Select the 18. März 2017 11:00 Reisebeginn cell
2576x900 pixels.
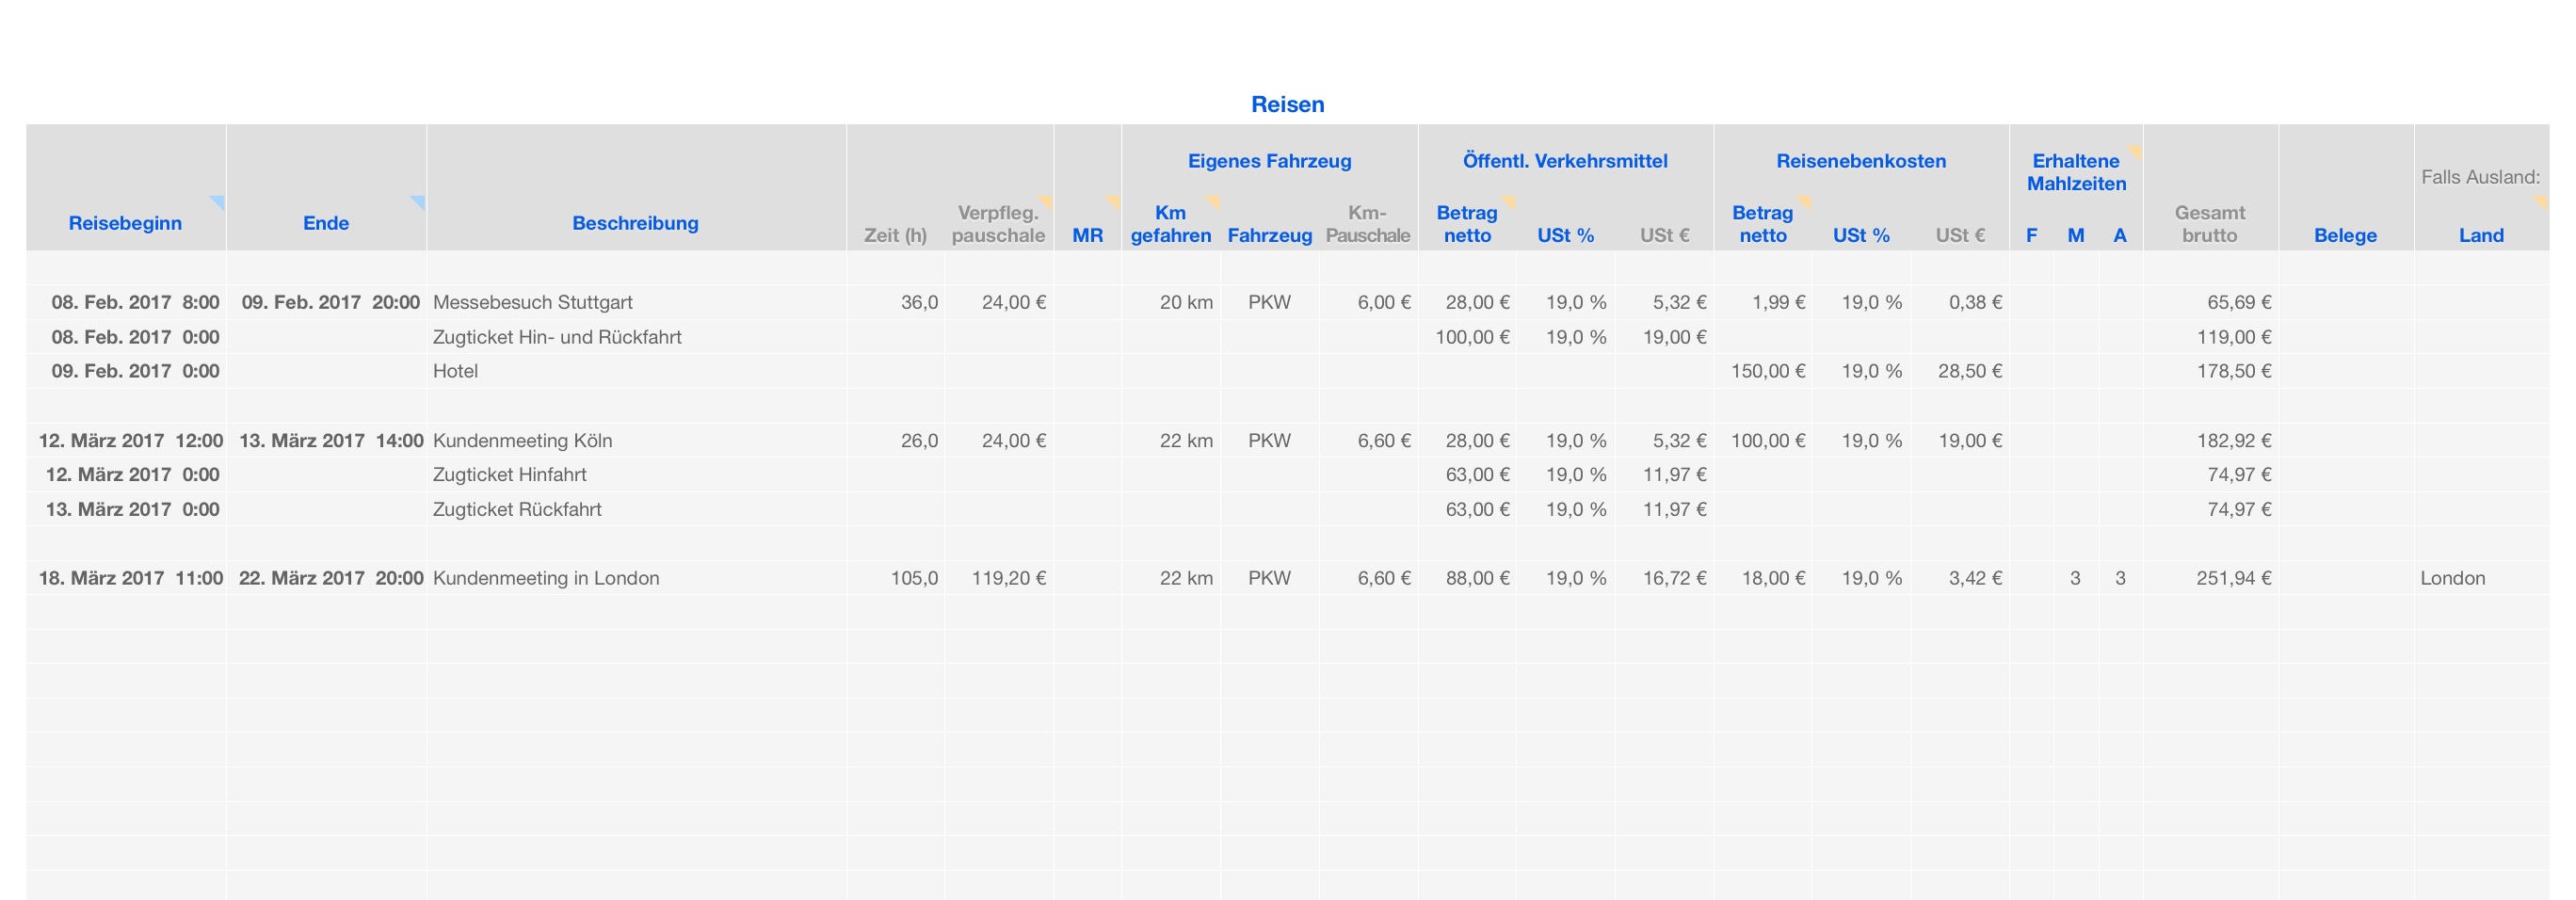tap(130, 578)
